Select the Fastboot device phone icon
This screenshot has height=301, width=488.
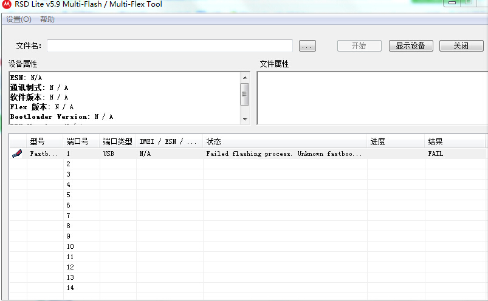pos(17,154)
